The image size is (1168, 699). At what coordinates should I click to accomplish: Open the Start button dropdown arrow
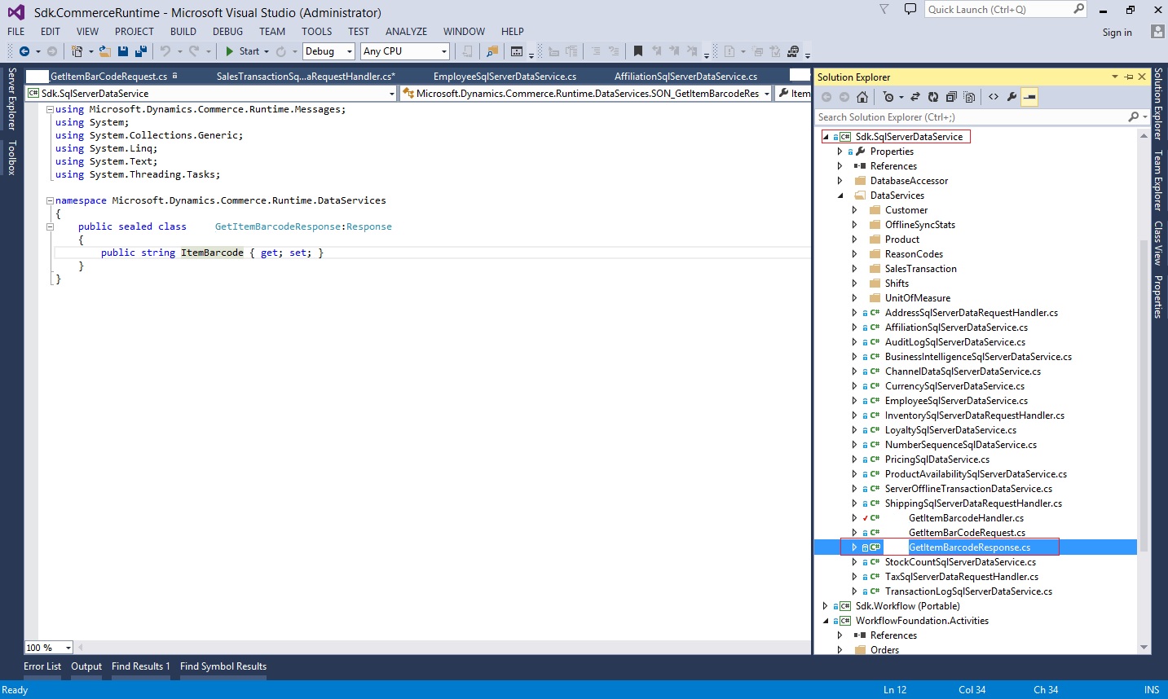267,51
